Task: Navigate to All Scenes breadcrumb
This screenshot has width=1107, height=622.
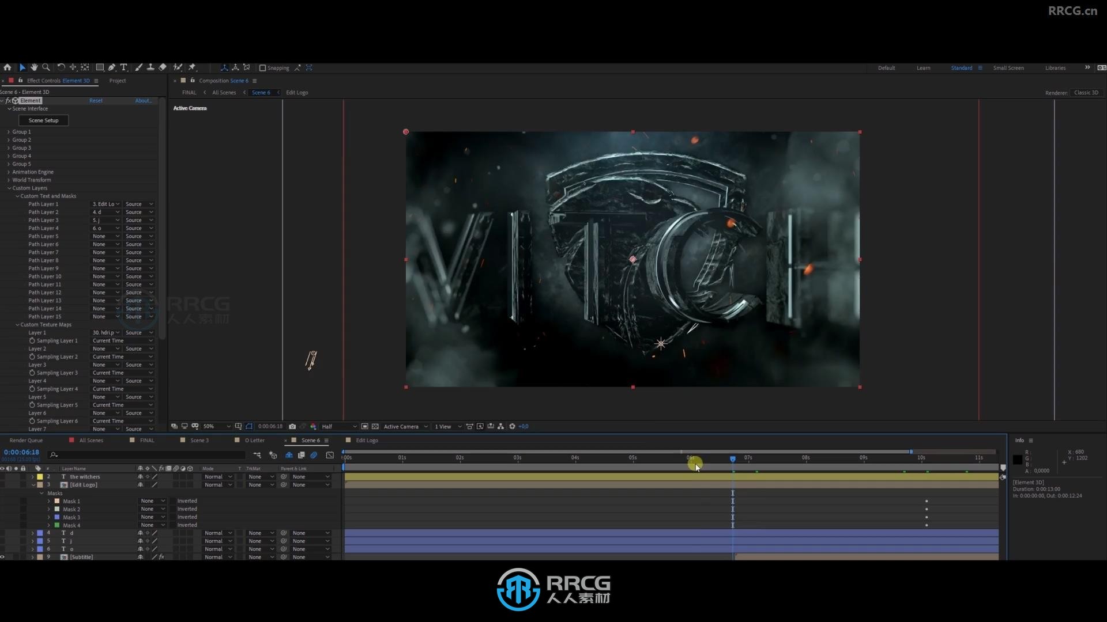Action: click(x=224, y=92)
